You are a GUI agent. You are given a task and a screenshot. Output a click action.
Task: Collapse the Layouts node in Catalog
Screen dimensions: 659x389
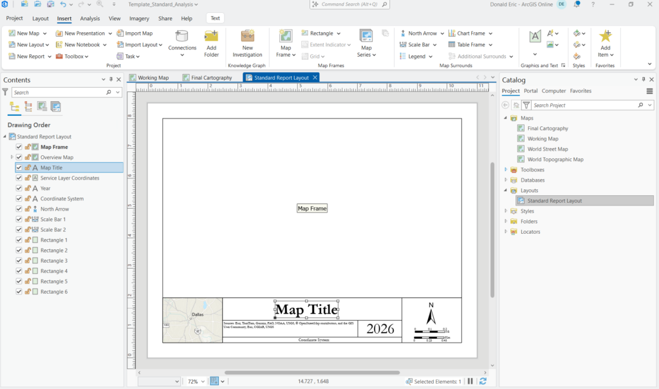click(506, 191)
